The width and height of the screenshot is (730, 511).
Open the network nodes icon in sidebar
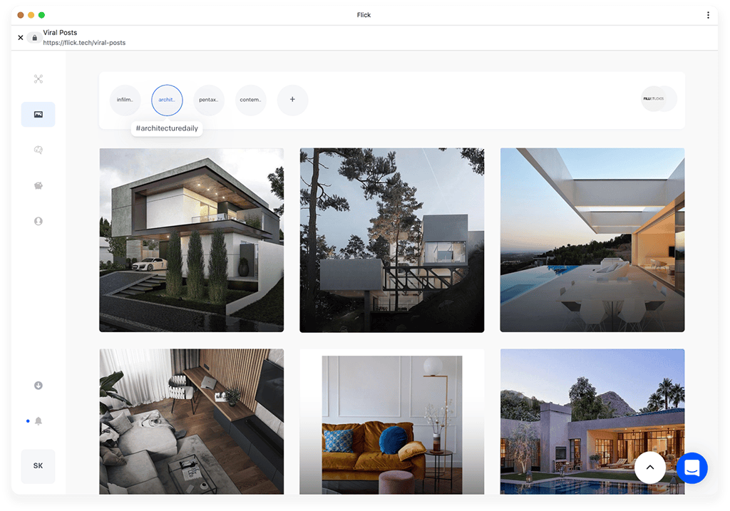(38, 79)
